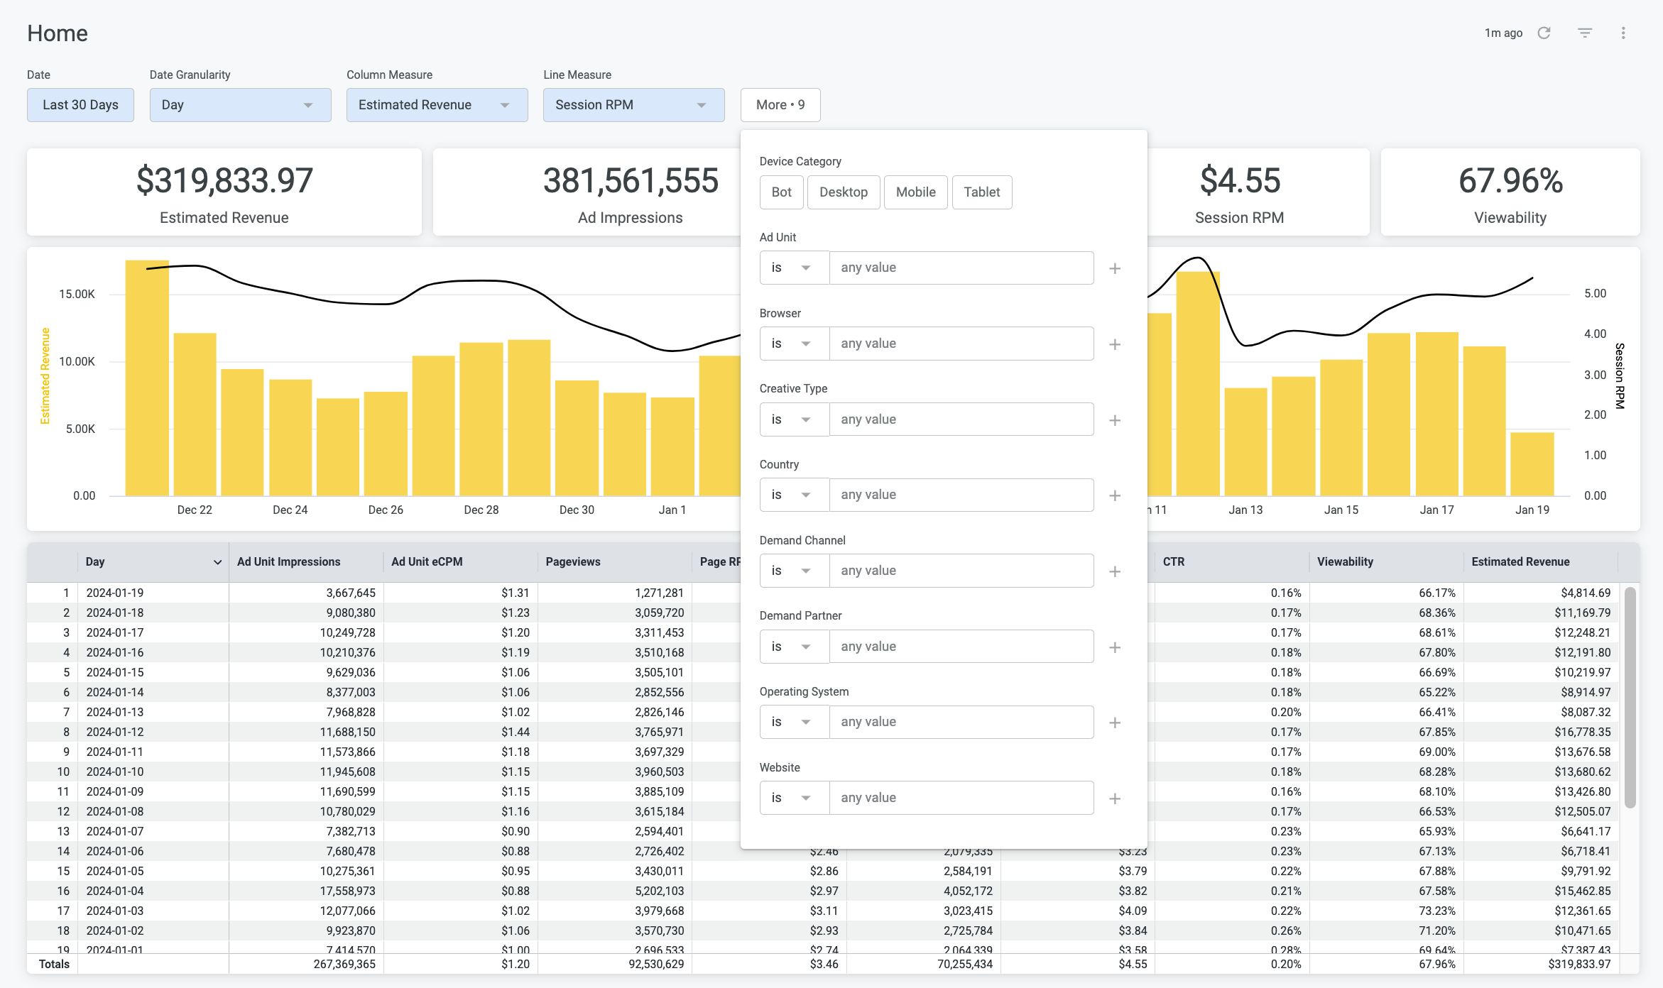Click the Ad Impressions summary tile
The width and height of the screenshot is (1663, 988).
[x=587, y=192]
